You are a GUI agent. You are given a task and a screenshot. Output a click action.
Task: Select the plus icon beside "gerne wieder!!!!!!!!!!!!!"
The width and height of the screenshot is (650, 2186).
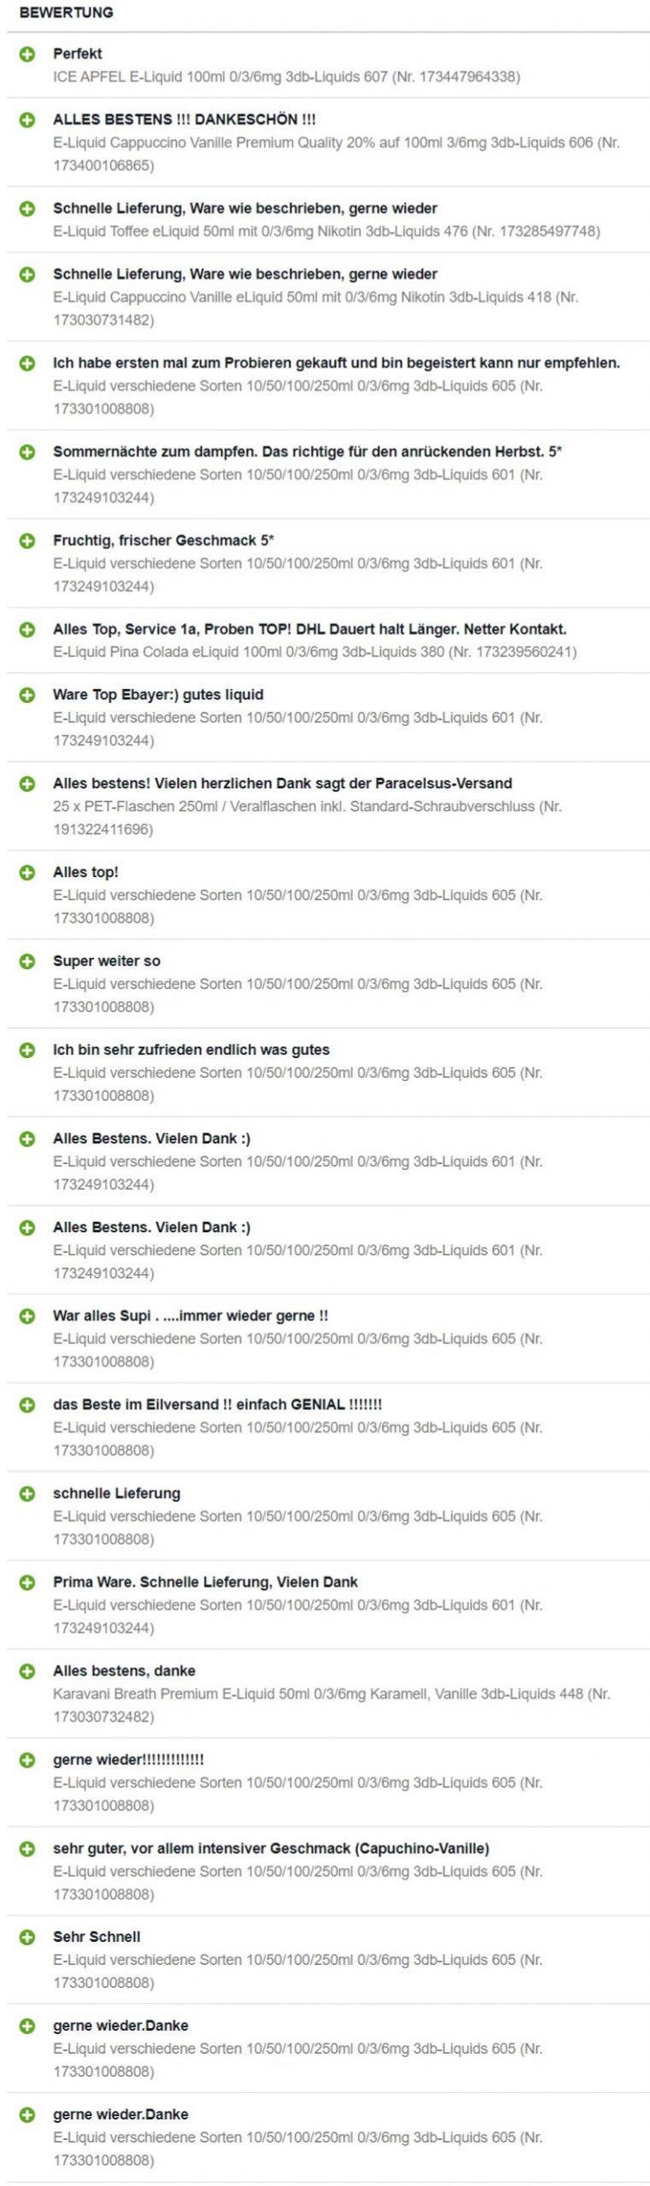27,1761
